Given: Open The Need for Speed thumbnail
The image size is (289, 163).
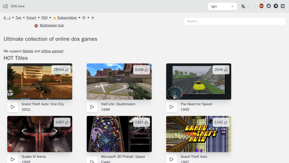Looking at the screenshot, I should pyautogui.click(x=199, y=82).
